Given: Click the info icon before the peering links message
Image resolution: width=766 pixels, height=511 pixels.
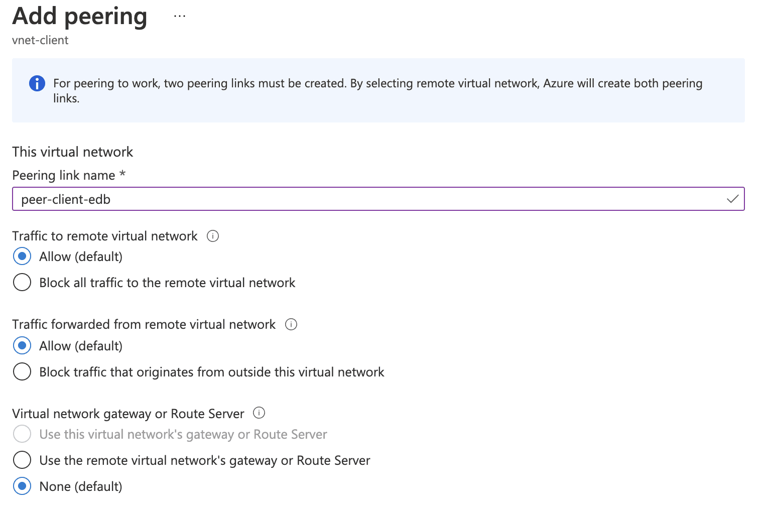Looking at the screenshot, I should point(37,83).
